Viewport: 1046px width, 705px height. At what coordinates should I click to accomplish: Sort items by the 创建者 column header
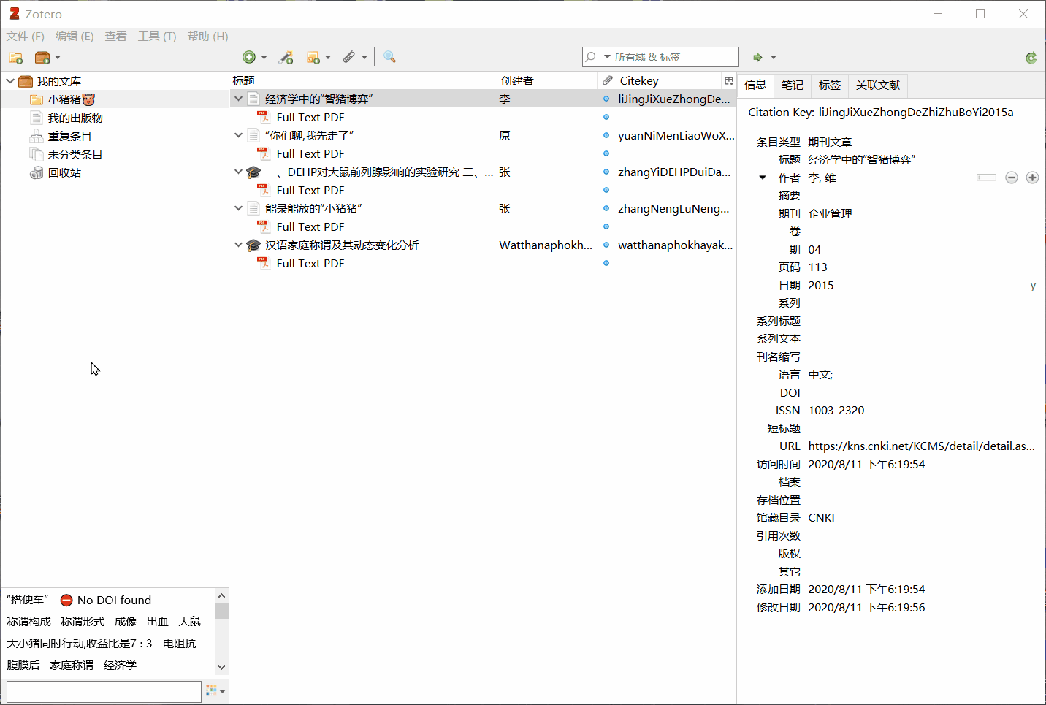click(547, 80)
